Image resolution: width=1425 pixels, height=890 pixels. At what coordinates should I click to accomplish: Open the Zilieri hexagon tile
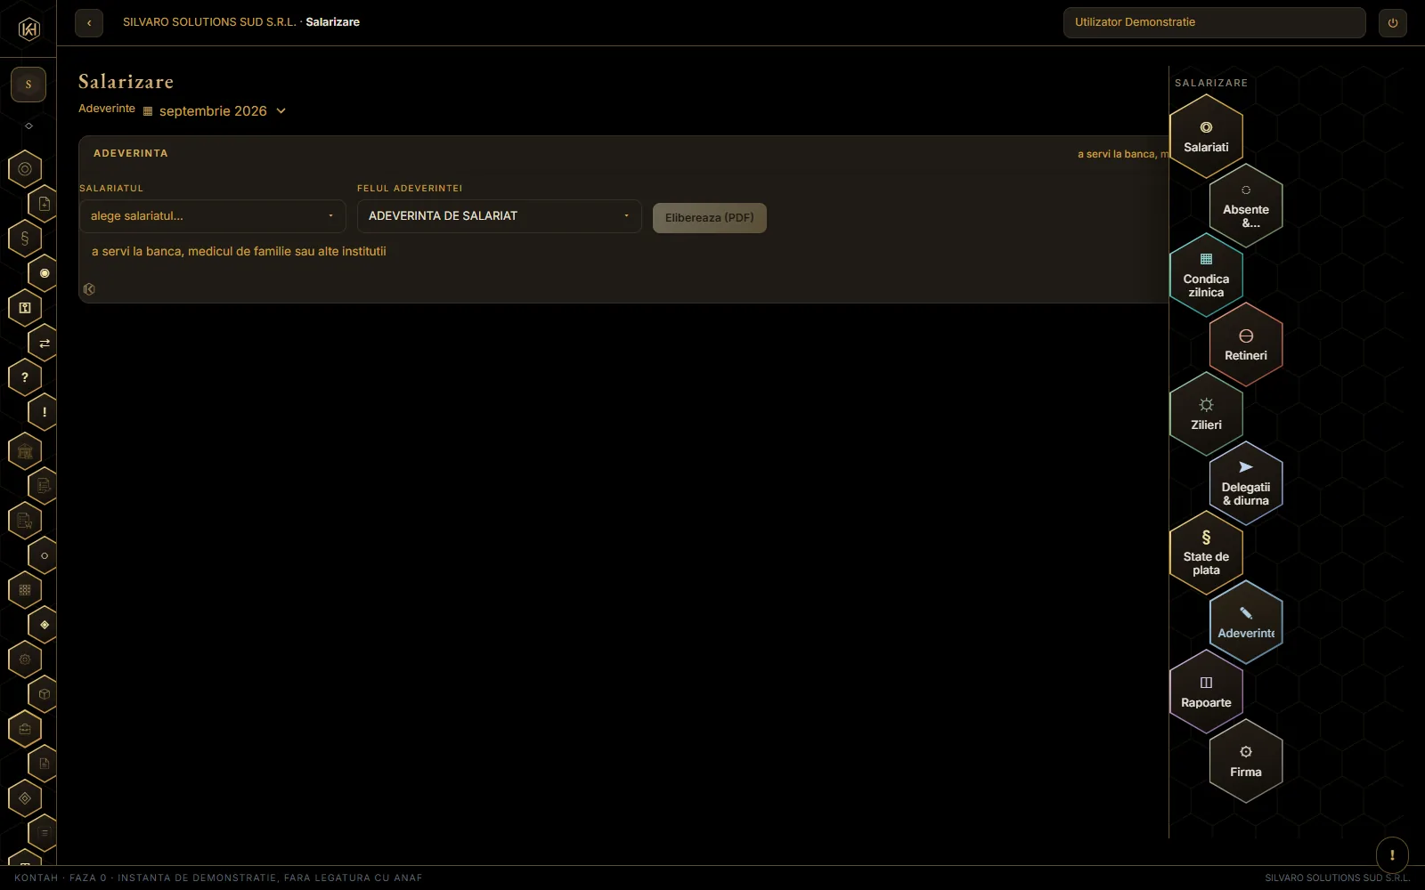pos(1206,414)
